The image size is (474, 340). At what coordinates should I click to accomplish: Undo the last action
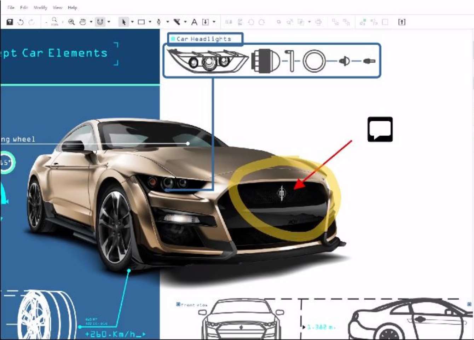pos(21,22)
